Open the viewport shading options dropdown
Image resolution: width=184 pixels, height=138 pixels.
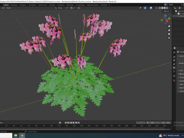coord(170,8)
